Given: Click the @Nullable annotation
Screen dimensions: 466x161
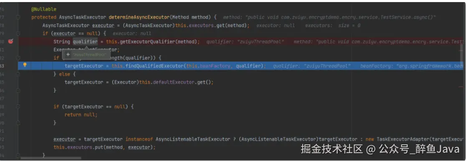Looking at the screenshot, I should click(x=44, y=10).
